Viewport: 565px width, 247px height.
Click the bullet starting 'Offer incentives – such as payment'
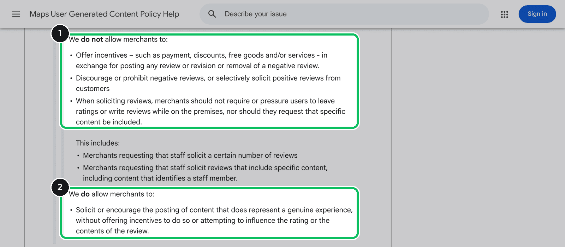[202, 61]
